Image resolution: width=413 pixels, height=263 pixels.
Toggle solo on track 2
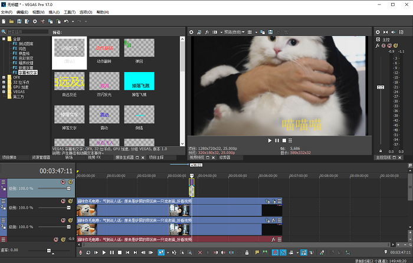coord(70,202)
